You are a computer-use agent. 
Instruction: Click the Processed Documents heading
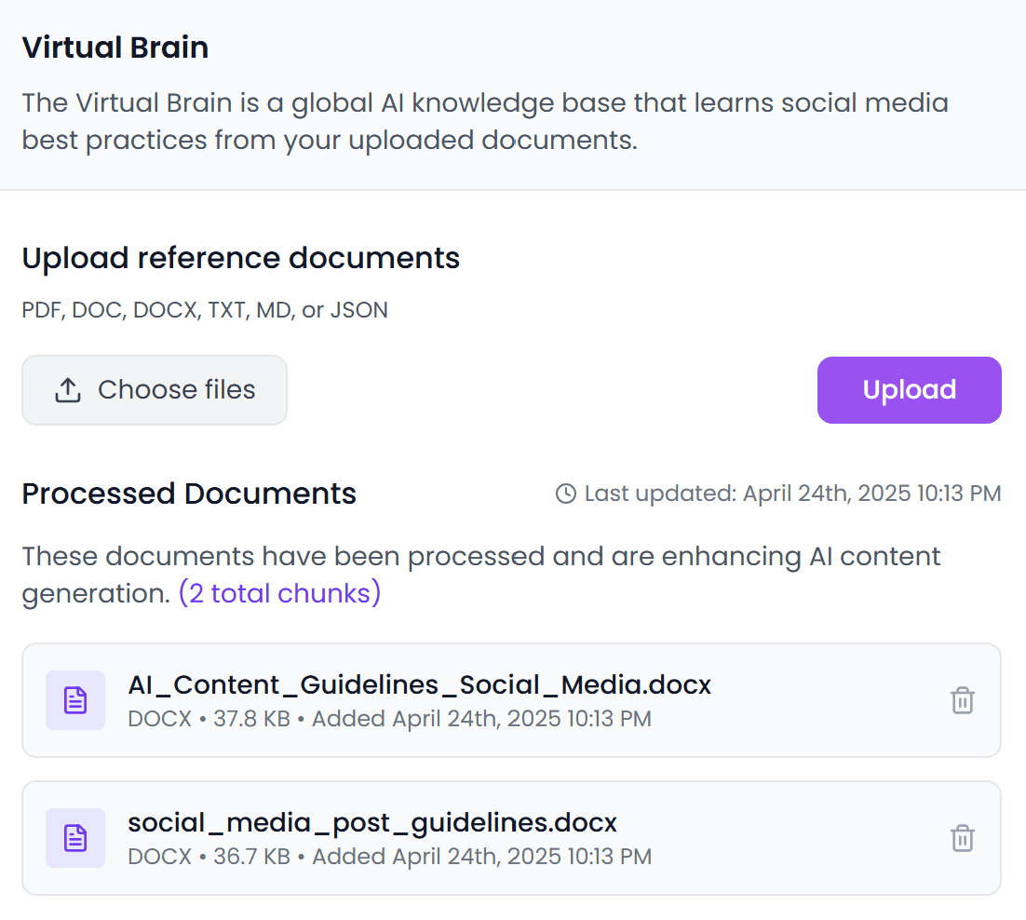click(x=189, y=494)
